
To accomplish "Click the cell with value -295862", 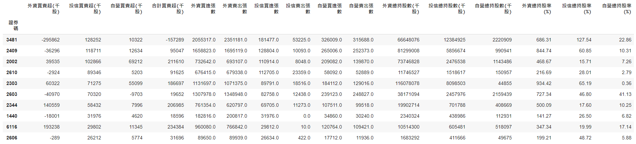I will (x=51, y=40).
